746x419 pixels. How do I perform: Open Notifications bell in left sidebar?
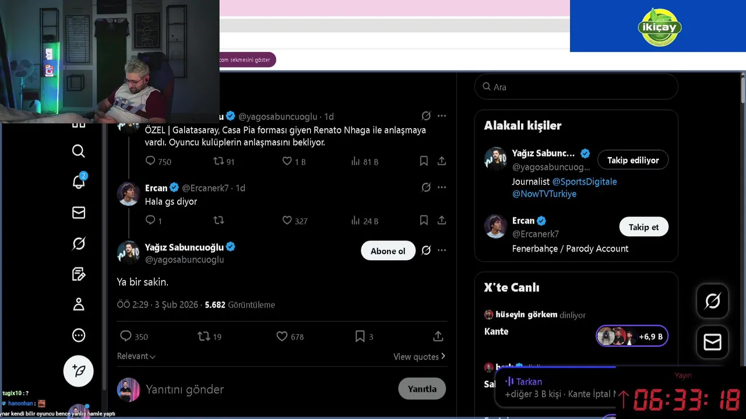pyautogui.click(x=79, y=181)
